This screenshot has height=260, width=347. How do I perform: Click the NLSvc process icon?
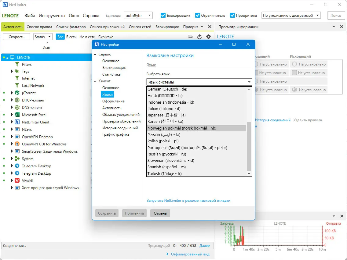[x=17, y=129]
